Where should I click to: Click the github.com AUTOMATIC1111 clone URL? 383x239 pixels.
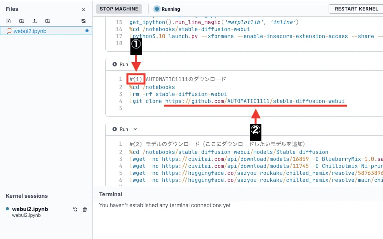[255, 101]
